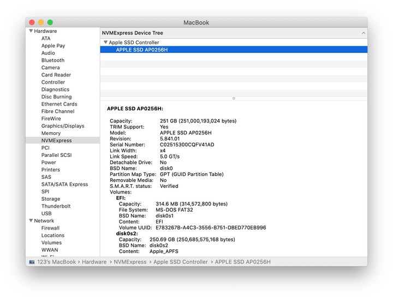393x300 pixels.
Task: Show Graphics/Displays details
Action: point(63,126)
